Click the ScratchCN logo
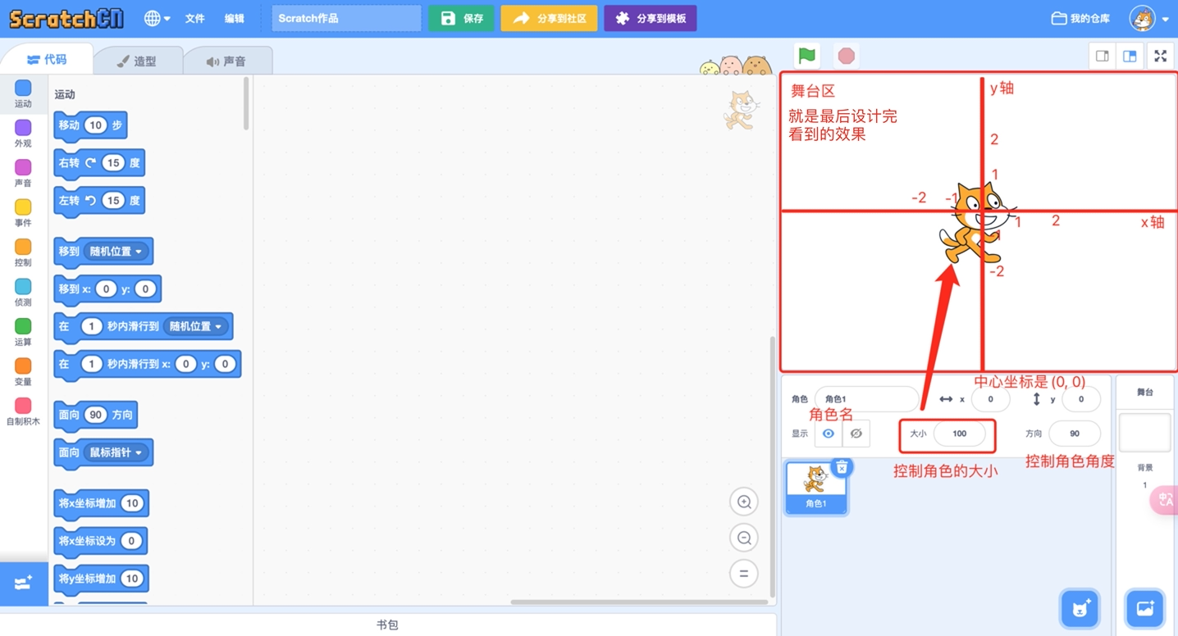Image resolution: width=1178 pixels, height=636 pixels. pos(66,18)
